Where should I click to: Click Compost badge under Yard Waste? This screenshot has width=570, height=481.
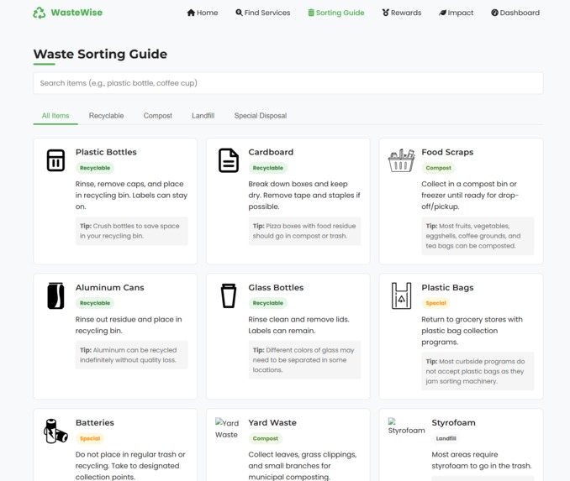tap(266, 438)
